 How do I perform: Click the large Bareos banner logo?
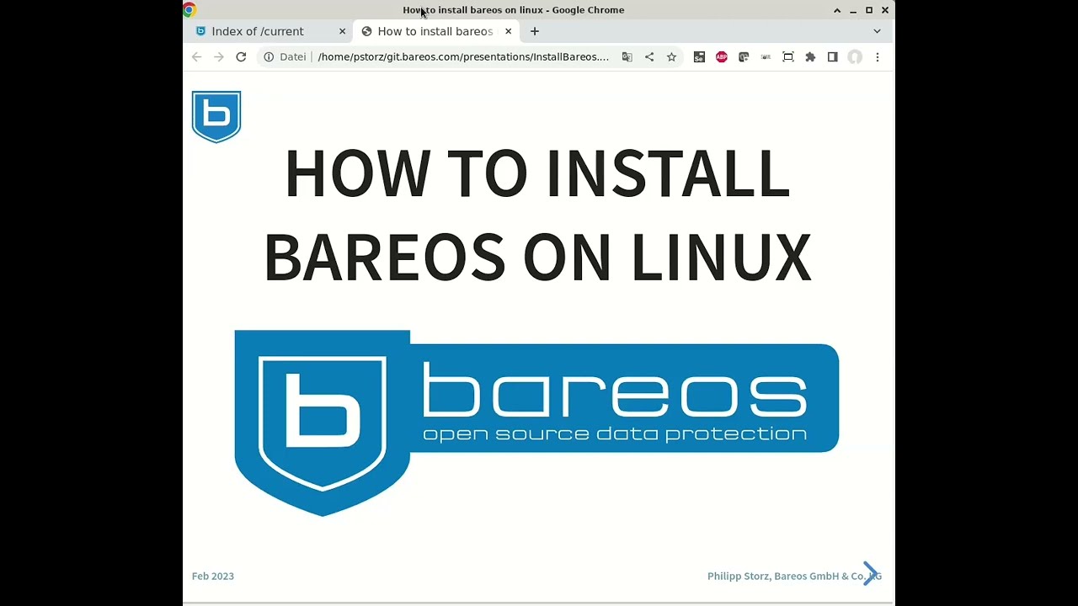point(536,423)
